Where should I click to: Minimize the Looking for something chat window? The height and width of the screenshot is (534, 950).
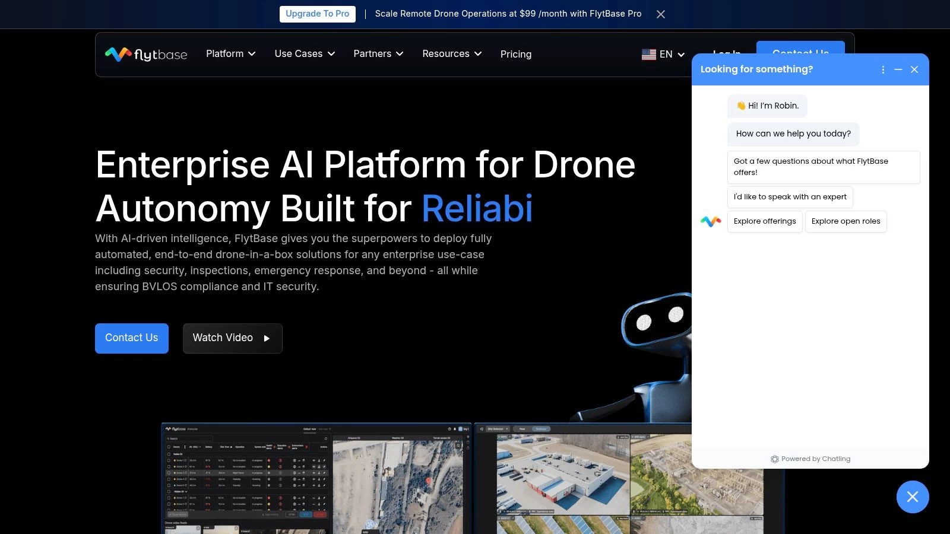(x=898, y=69)
